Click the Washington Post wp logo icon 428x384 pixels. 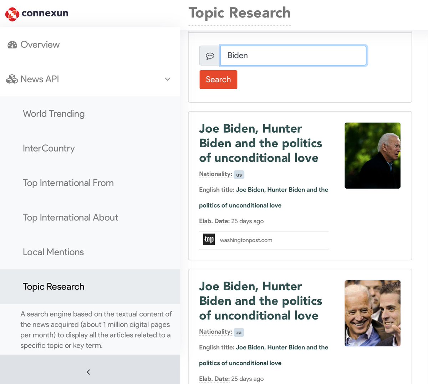(x=209, y=240)
